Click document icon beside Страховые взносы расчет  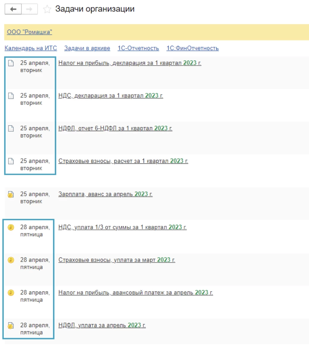click(10, 161)
